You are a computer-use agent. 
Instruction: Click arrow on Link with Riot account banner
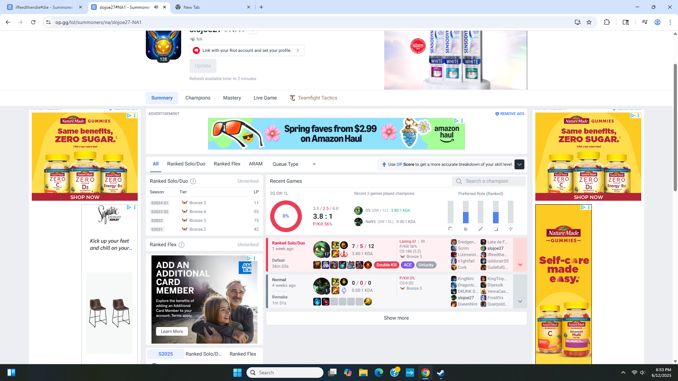(298, 50)
